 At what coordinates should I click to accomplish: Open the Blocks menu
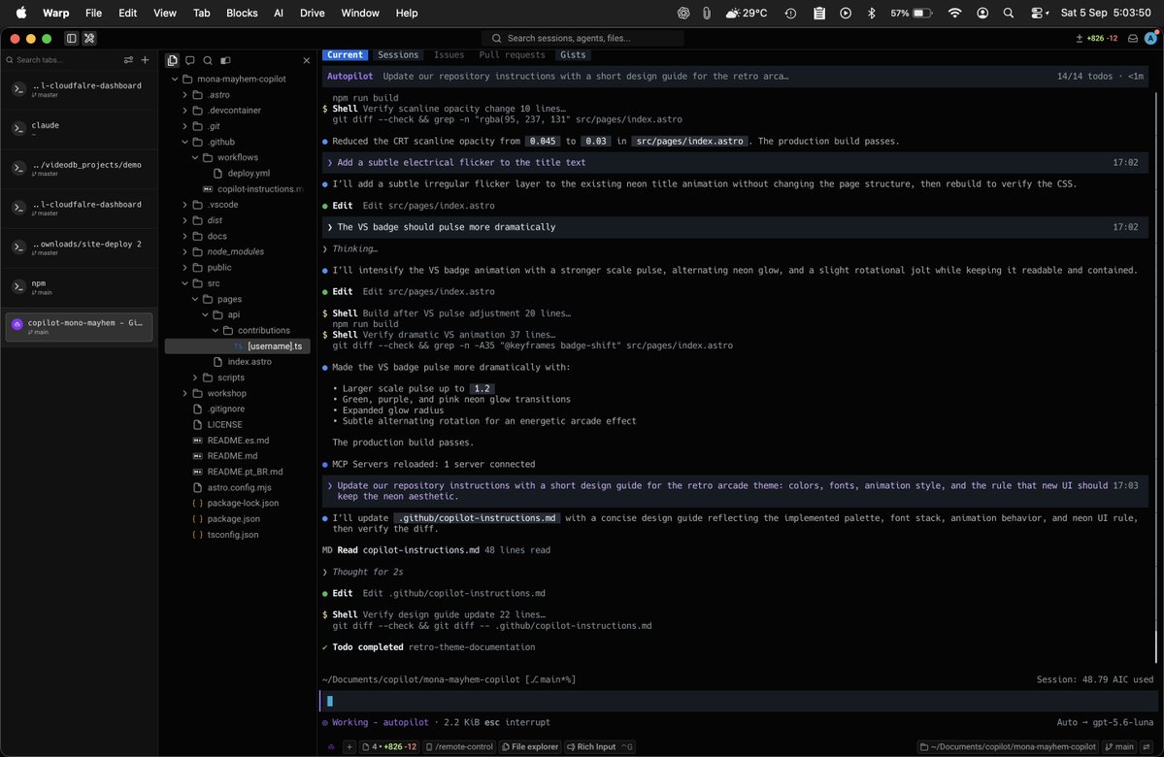[242, 13]
